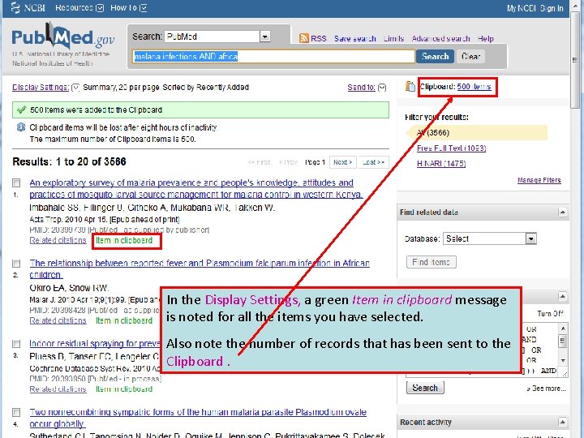The height and width of the screenshot is (438, 584).
Task: Click the blue Search button
Action: coord(435,56)
